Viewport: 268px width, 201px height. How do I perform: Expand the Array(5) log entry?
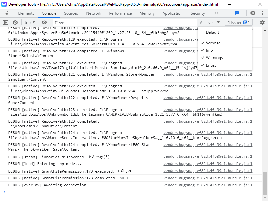90,157
